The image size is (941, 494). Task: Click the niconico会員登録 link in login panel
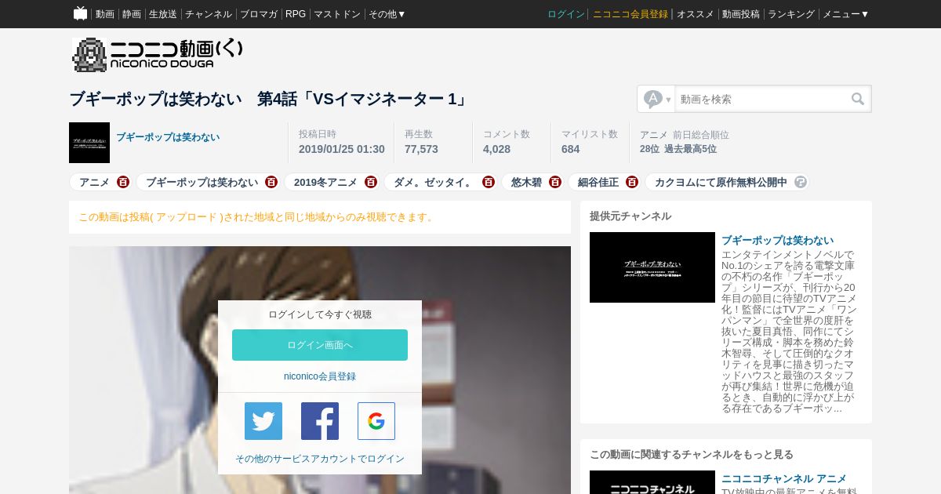320,376
